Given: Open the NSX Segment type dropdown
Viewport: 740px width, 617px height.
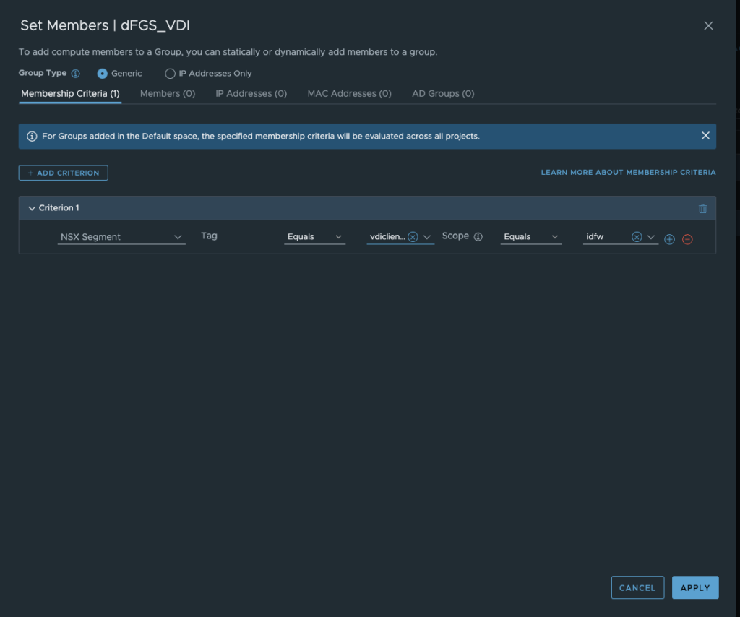Looking at the screenshot, I should point(121,237).
